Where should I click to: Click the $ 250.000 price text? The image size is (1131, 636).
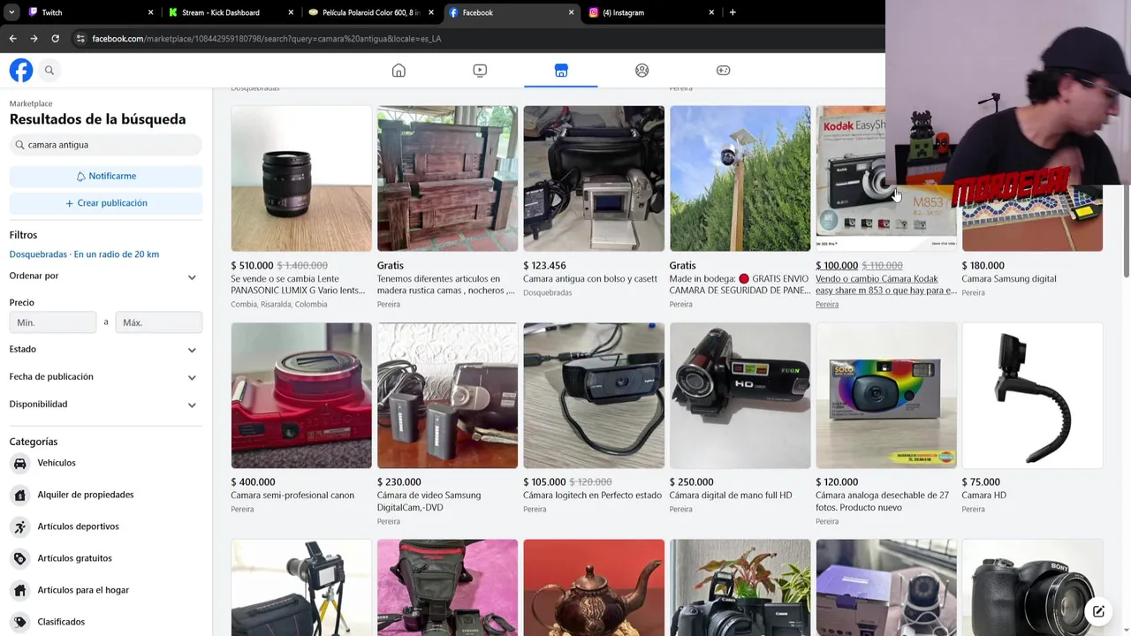click(691, 482)
